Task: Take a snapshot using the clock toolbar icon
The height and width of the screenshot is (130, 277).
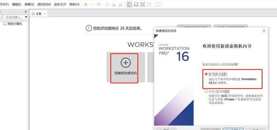Action: click(x=107, y=5)
